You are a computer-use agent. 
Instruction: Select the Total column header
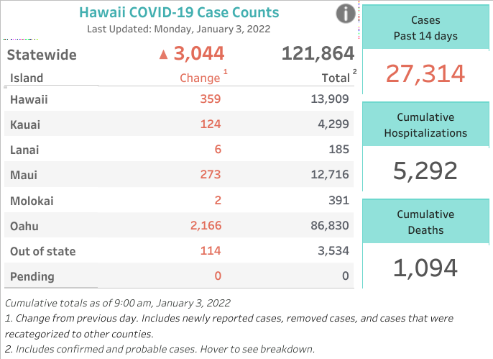[336, 78]
